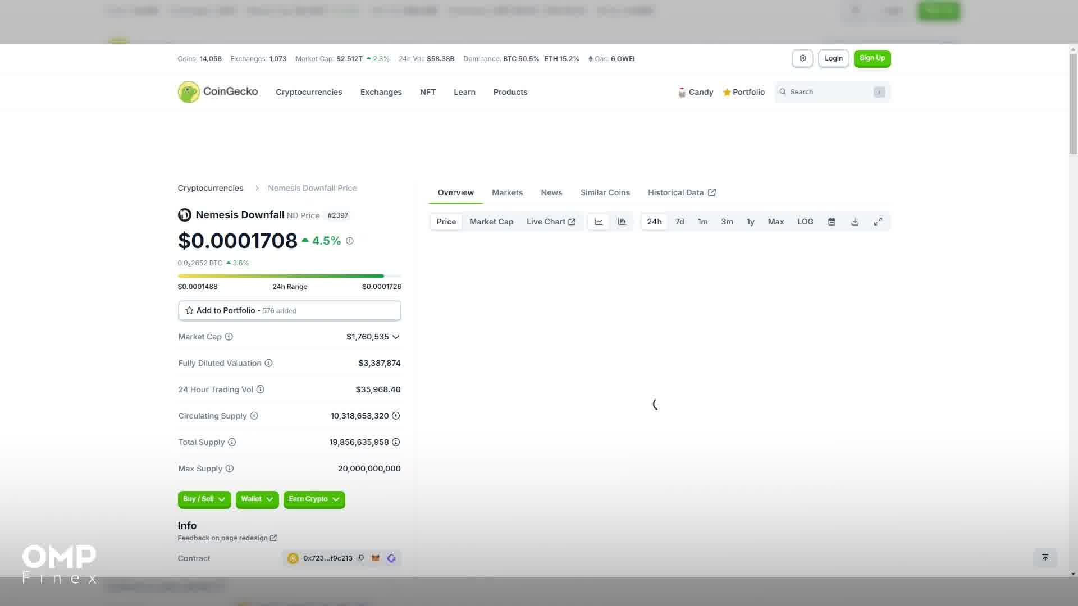Open the Buy / Sell dropdown
Viewport: 1078px width, 606px height.
click(204, 499)
